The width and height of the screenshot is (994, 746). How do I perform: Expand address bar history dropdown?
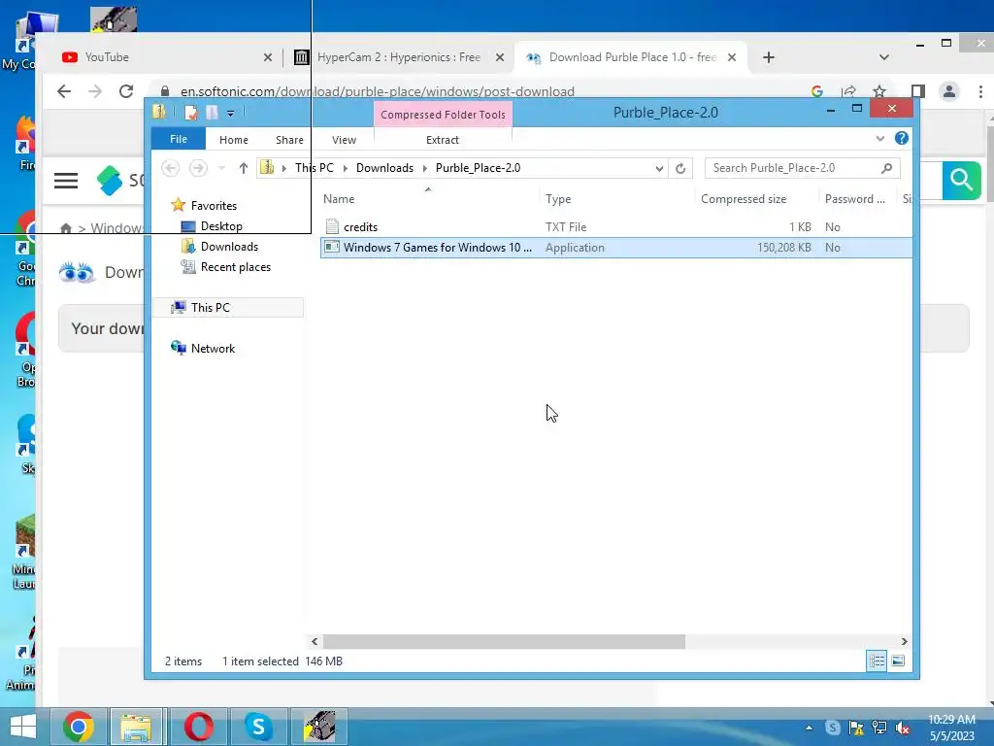click(659, 168)
